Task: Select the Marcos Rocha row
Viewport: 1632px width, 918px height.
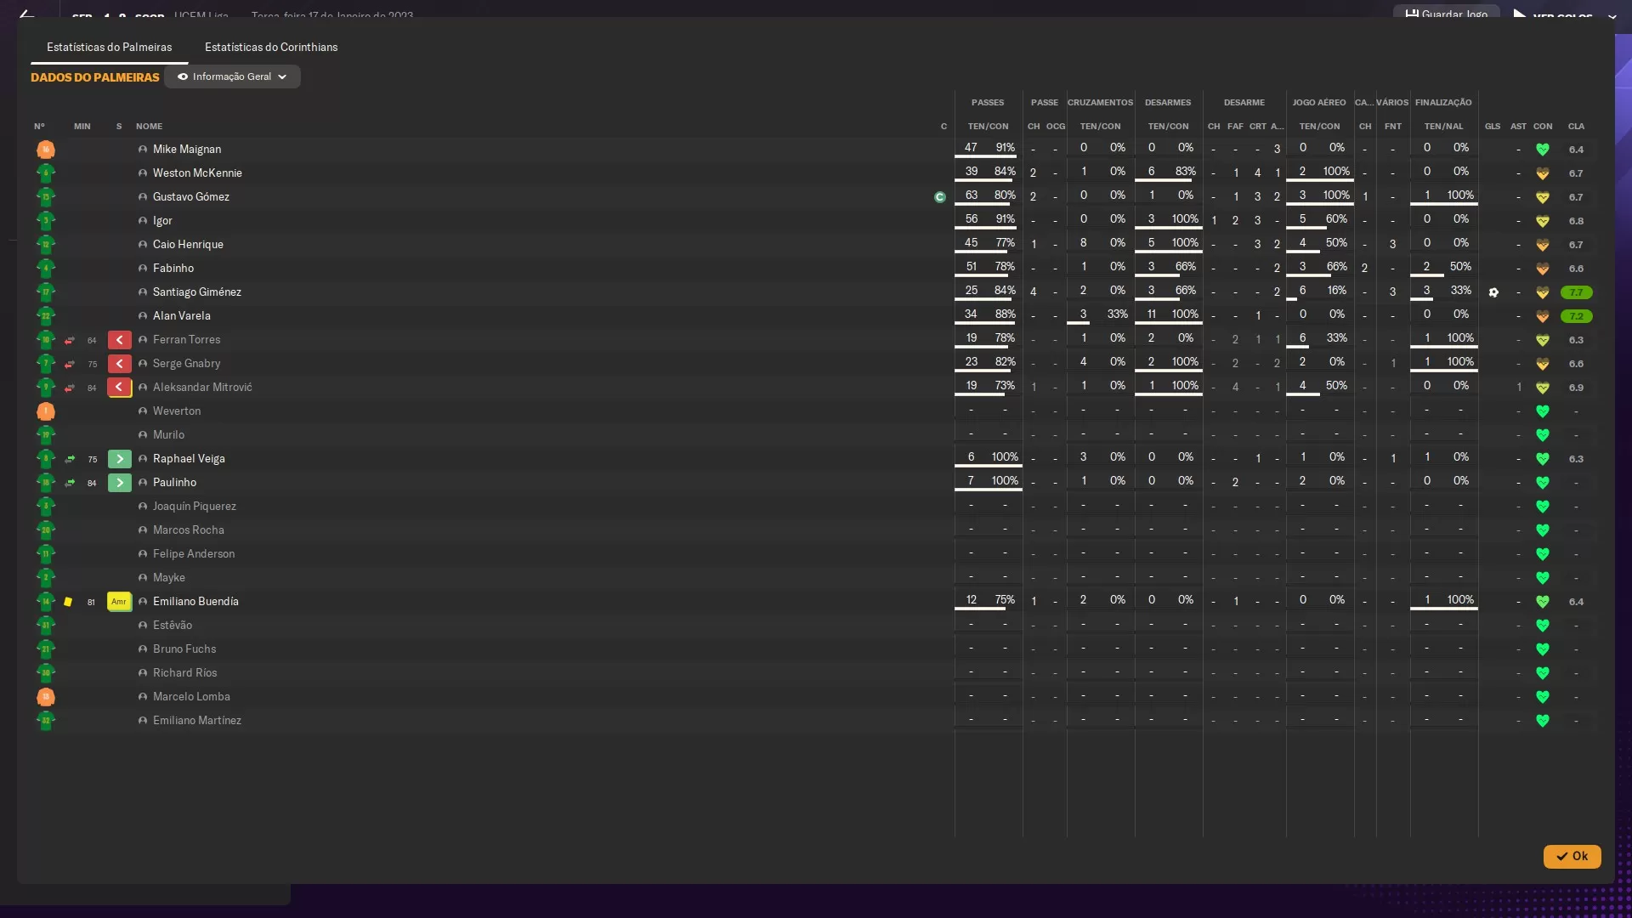Action: click(814, 530)
